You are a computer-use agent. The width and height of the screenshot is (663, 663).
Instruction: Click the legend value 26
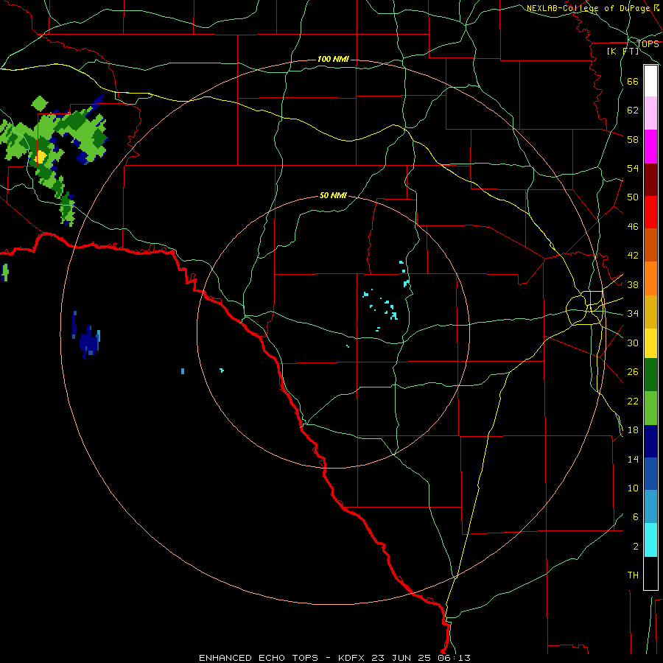coord(633,372)
